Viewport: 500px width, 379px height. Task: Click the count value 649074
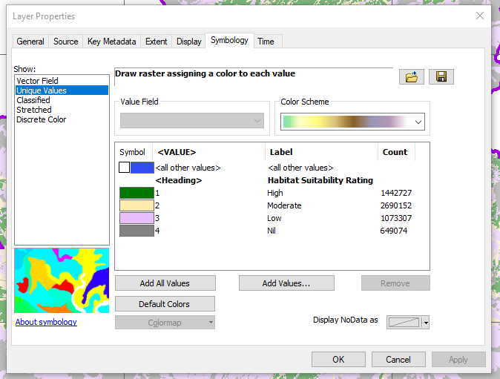coord(394,231)
